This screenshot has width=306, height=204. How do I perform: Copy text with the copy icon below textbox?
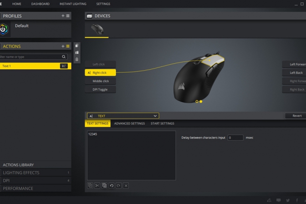(90, 185)
